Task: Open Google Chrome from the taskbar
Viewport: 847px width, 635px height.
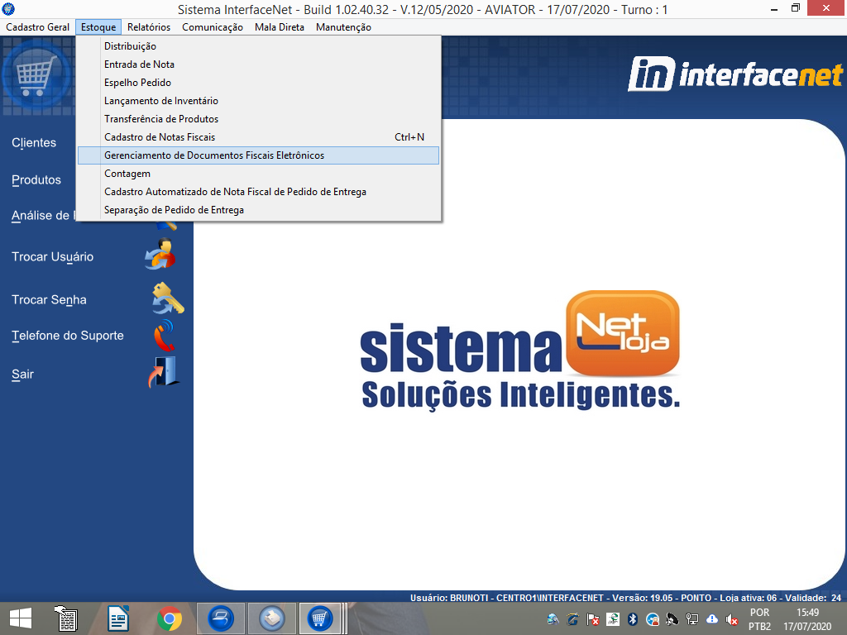Action: pos(170,618)
